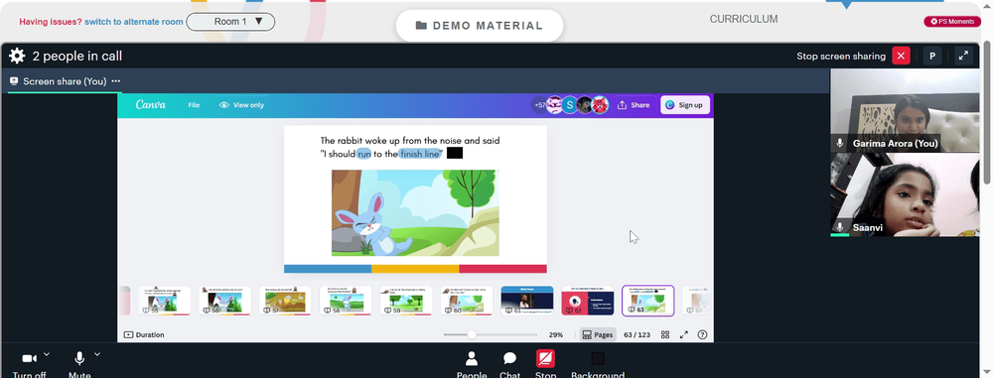This screenshot has height=378, width=993.
Task: Select slide thumbnail 57
Action: point(285,301)
